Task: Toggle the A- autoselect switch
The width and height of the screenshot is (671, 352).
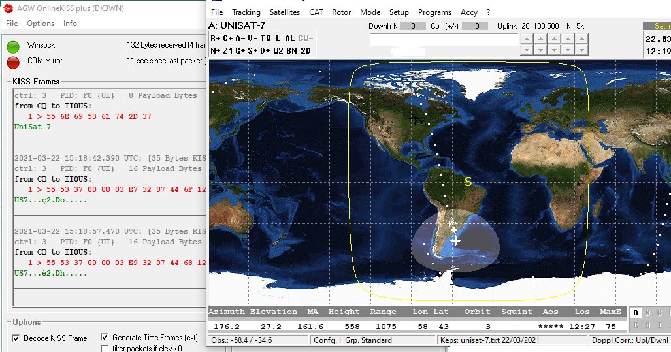Action: point(240,39)
